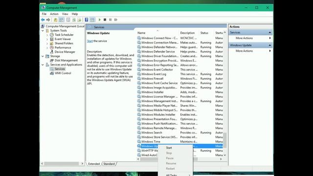The width and height of the screenshot is (313, 176).
Task: Click the Restart Service toolbar icon
Action: tap(116, 20)
